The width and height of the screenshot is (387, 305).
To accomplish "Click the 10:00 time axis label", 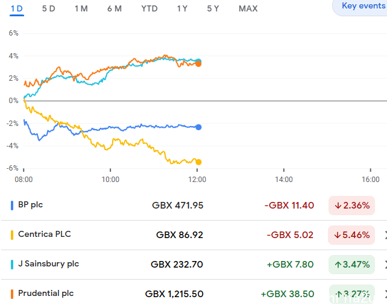I will tap(110, 180).
